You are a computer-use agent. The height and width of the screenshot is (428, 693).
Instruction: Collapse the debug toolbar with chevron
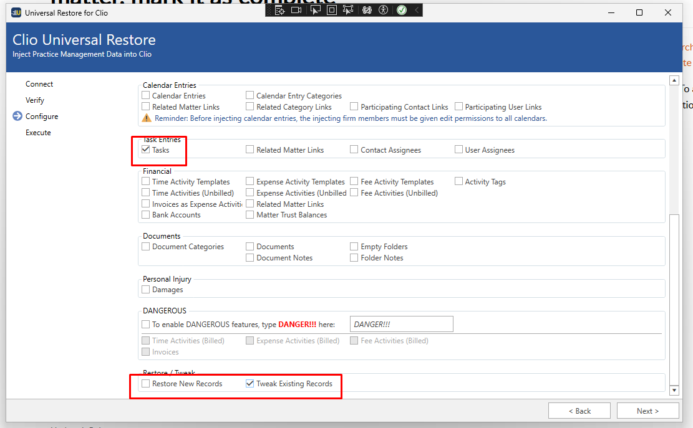(416, 10)
